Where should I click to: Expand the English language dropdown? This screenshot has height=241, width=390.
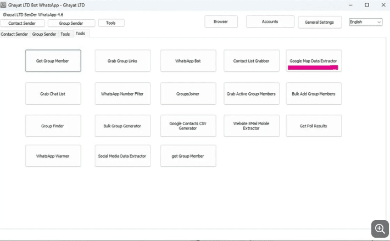tap(365, 22)
